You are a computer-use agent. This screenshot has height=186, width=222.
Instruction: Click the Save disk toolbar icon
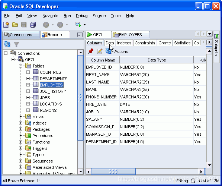pos(24,25)
